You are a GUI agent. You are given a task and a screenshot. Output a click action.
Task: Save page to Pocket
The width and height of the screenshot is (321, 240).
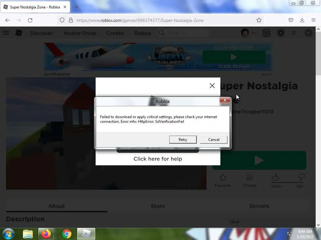[x=291, y=20]
